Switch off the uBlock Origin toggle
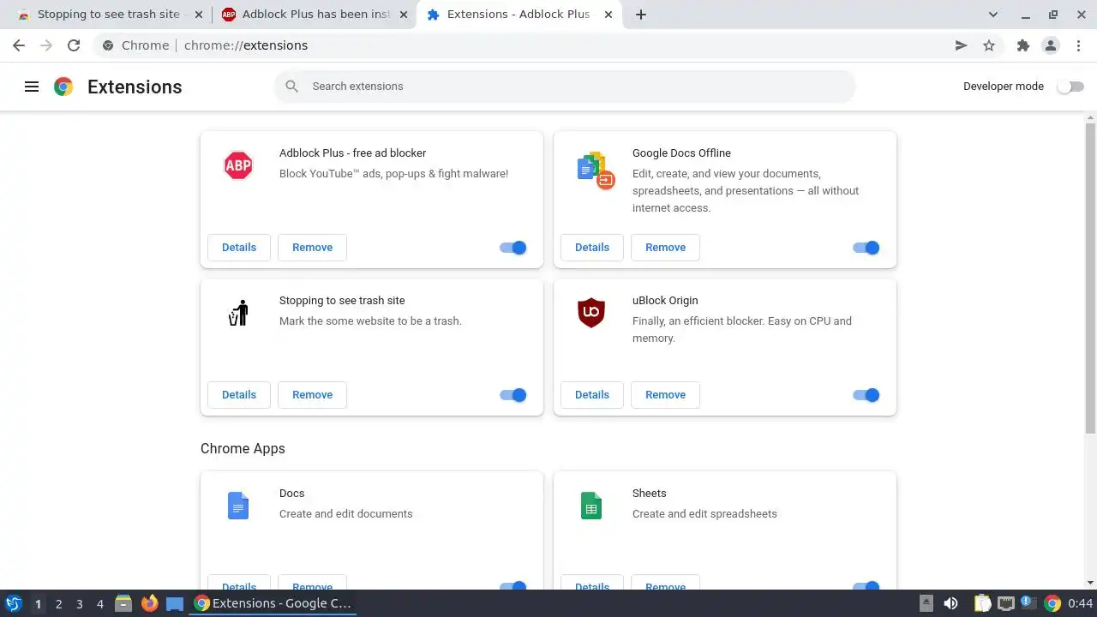 [866, 395]
